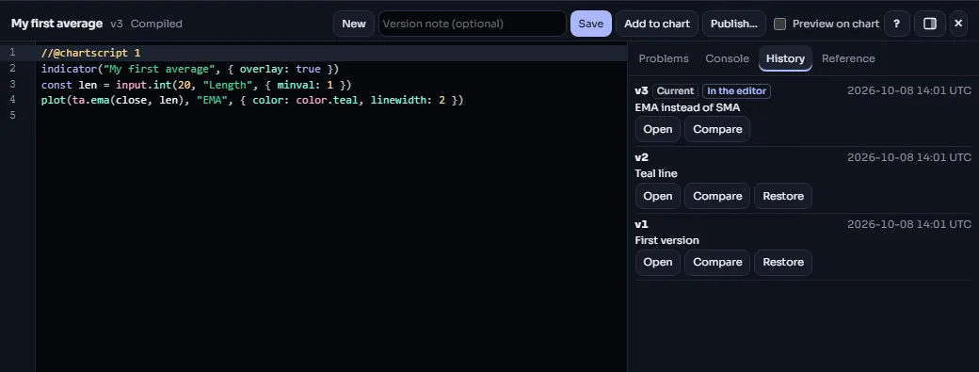Click line number 5 in gutter
Viewport: 979px width, 372px height.
tap(12, 116)
